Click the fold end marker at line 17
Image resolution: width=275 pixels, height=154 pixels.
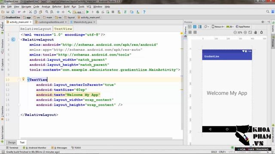click(19, 115)
